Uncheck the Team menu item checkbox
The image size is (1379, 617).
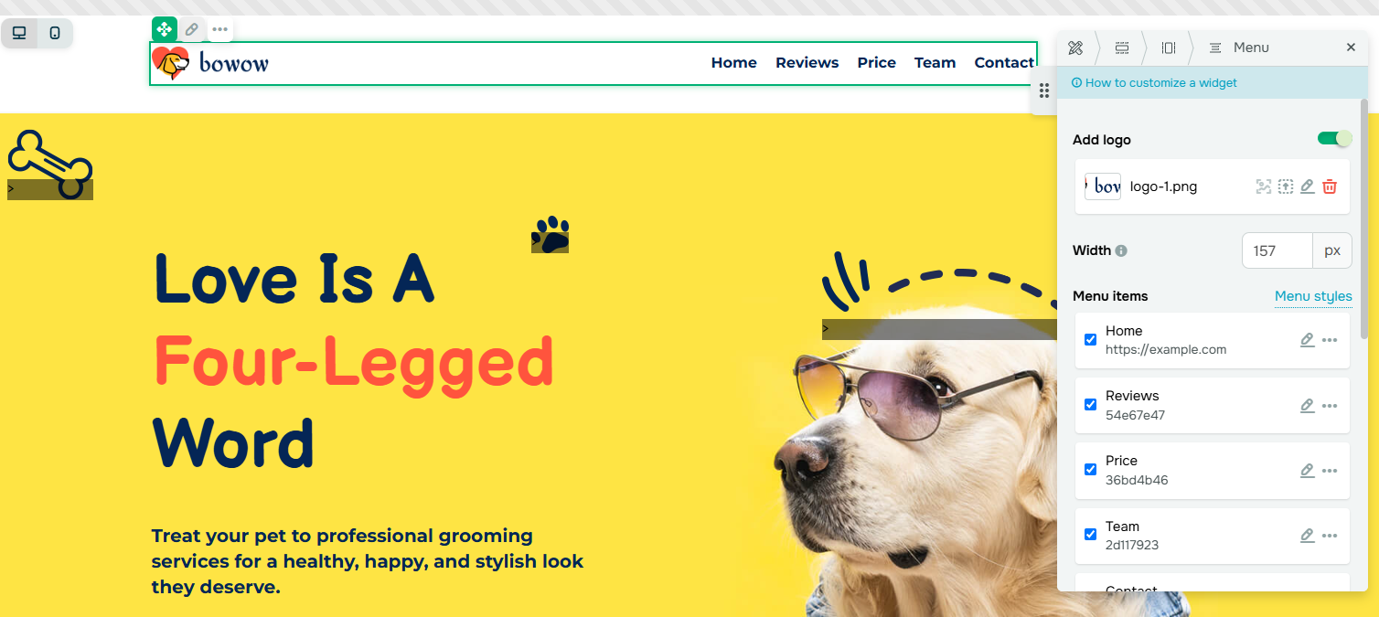[x=1090, y=535]
